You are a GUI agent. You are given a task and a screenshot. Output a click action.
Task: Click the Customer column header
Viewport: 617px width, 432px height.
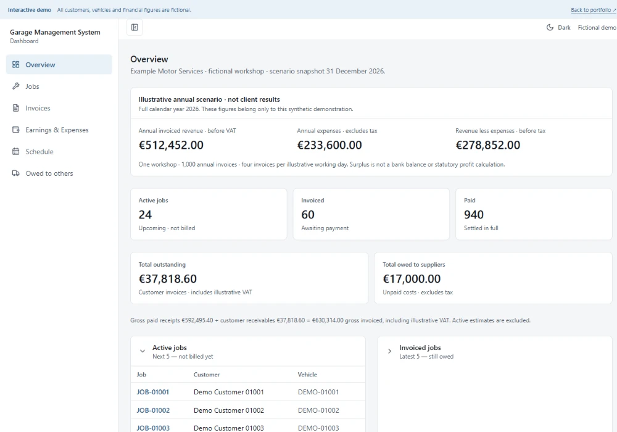point(207,375)
